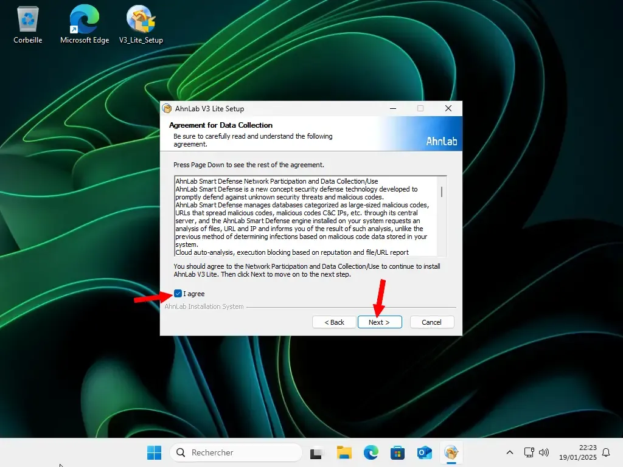Click the volume speaker tray icon
Screen dimensions: 623x467
(543, 452)
